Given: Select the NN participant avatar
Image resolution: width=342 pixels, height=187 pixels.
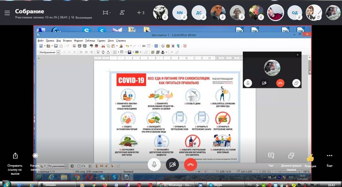Looking at the screenshot, I should click(x=180, y=13).
